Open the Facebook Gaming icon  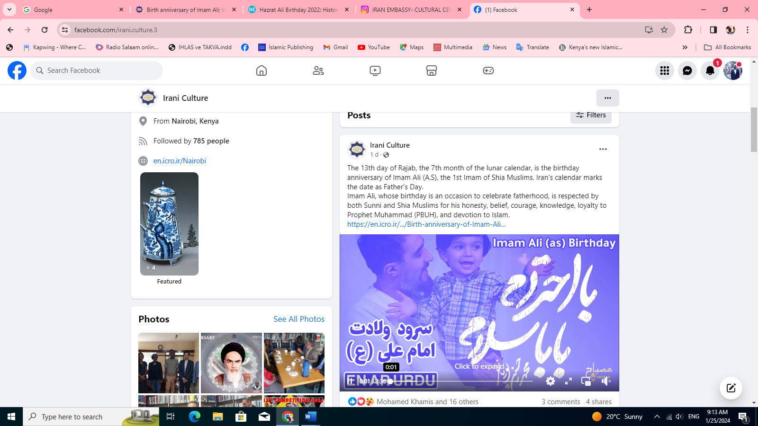[488, 71]
